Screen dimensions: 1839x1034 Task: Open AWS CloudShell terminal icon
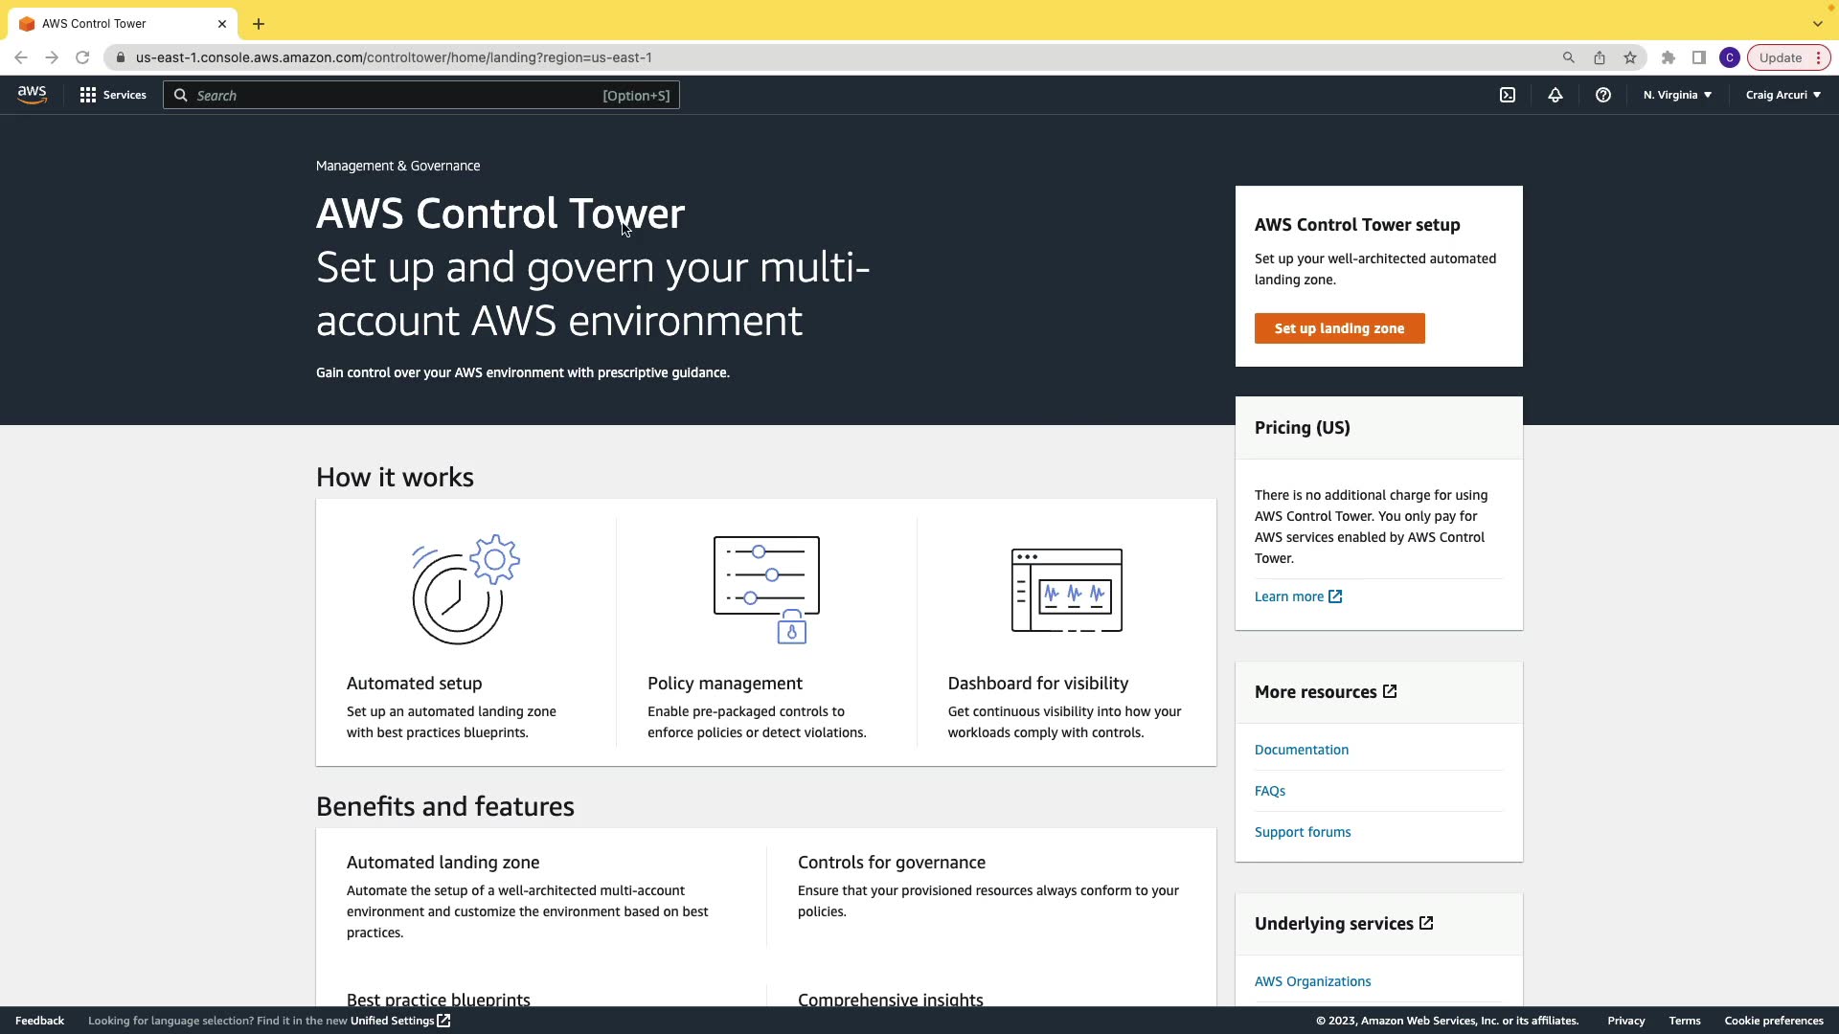(x=1508, y=95)
